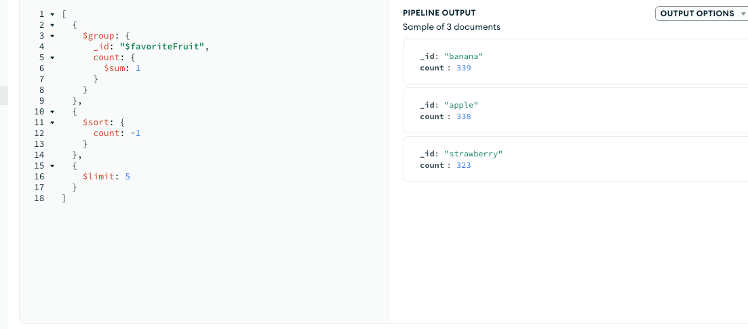Place cursor on the $group keyword
This screenshot has width=748, height=329.
[x=96, y=36]
